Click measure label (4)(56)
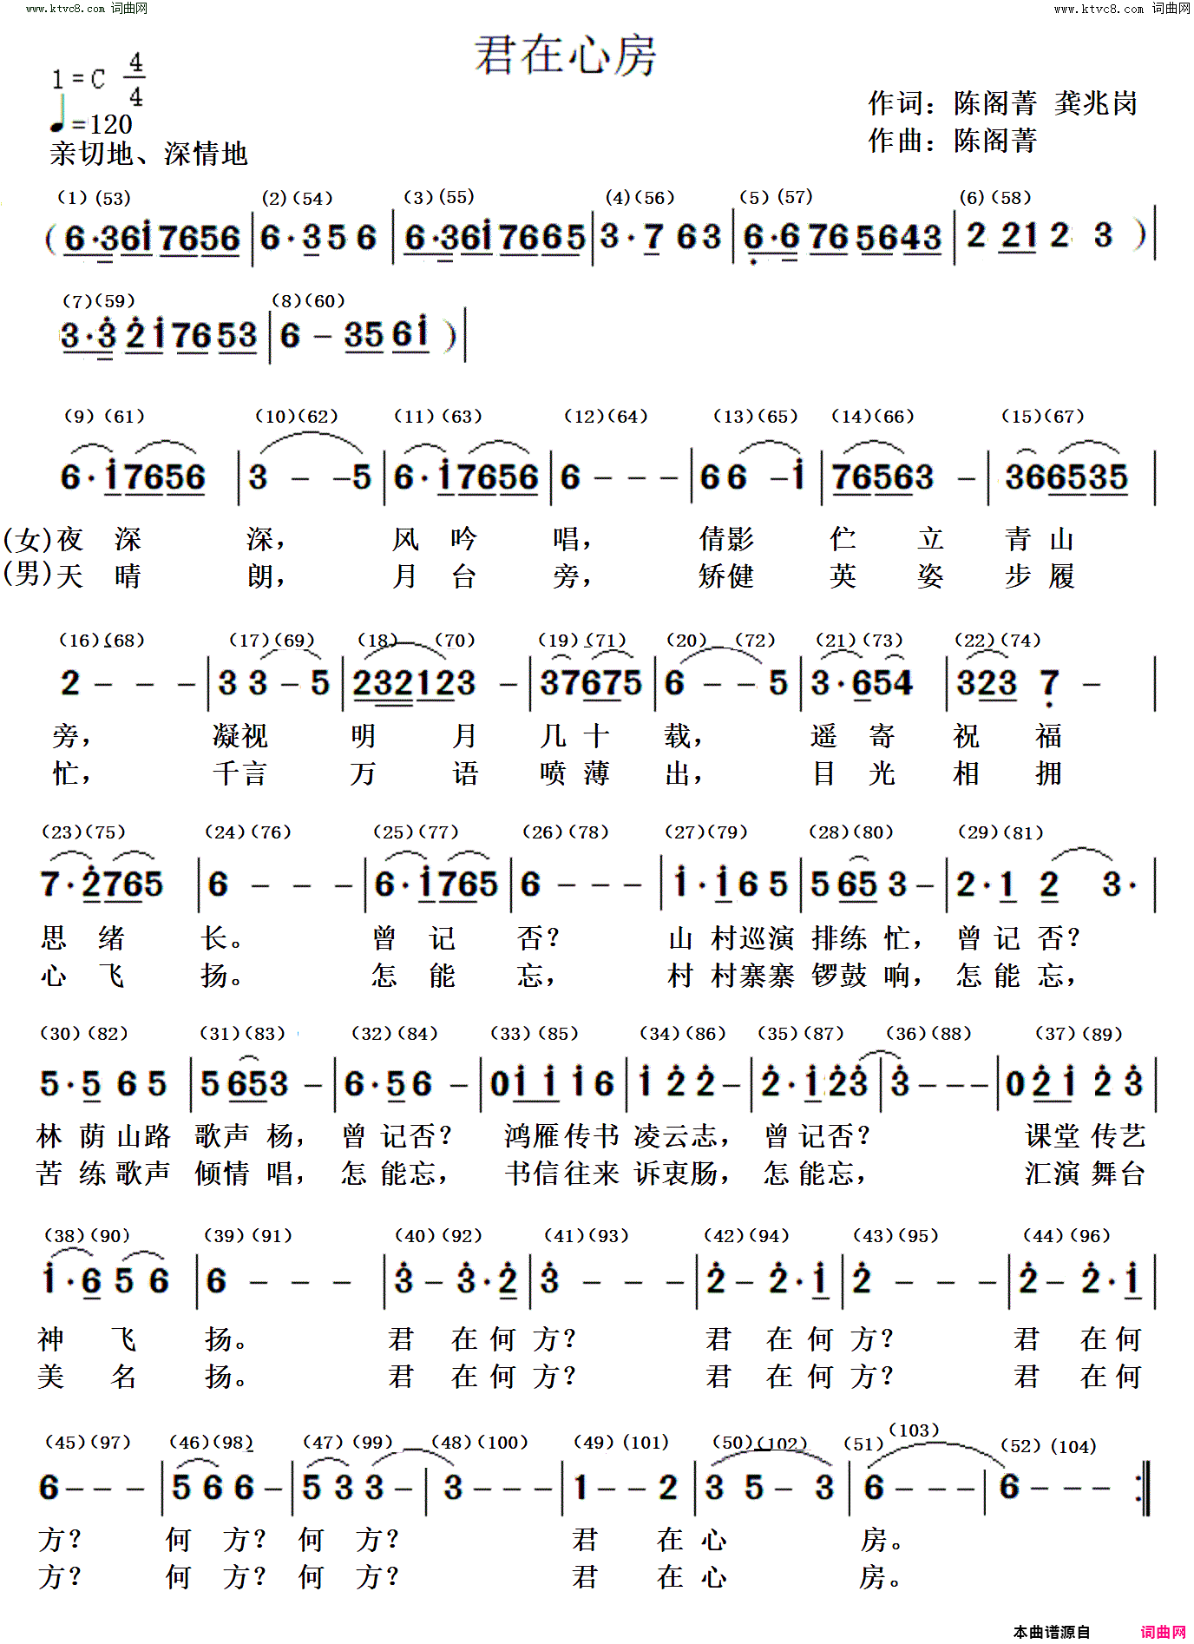 [x=640, y=197]
